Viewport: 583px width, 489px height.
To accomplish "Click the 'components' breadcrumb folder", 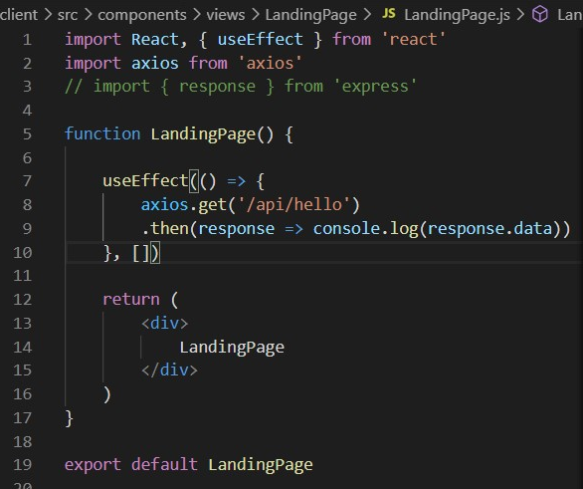I will click(142, 15).
